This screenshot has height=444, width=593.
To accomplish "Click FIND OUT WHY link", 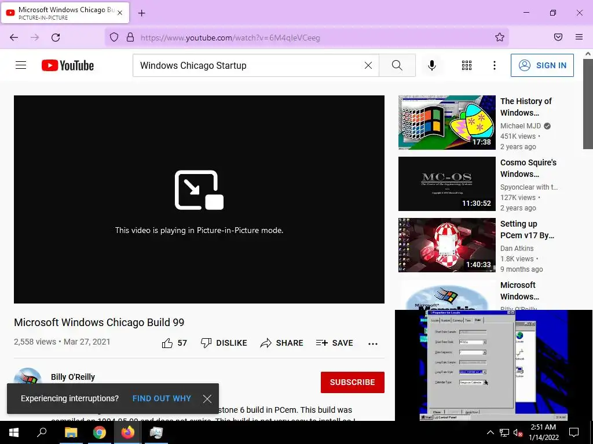I will point(162,398).
